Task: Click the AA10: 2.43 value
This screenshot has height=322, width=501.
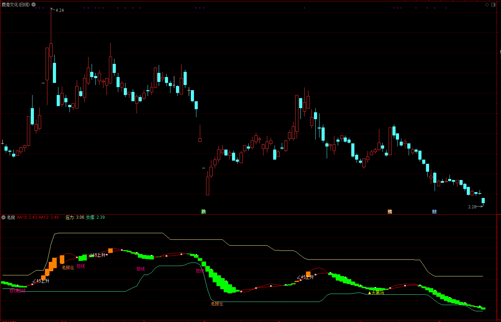Action: pyautogui.click(x=27, y=217)
